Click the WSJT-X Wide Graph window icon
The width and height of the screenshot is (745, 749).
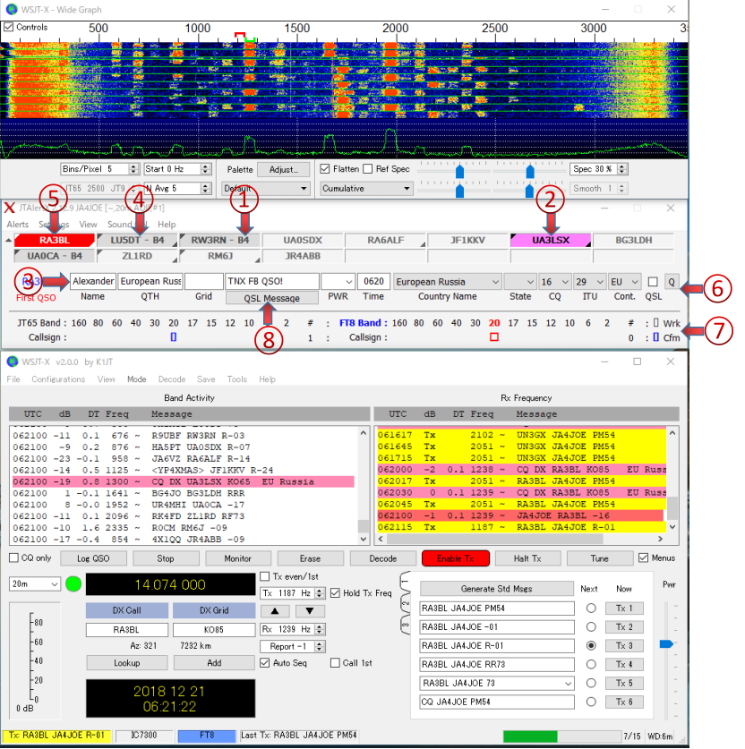[x=12, y=10]
